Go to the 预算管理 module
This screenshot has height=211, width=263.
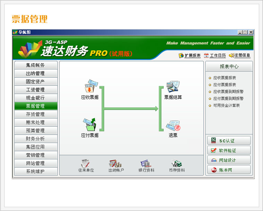tap(36, 130)
